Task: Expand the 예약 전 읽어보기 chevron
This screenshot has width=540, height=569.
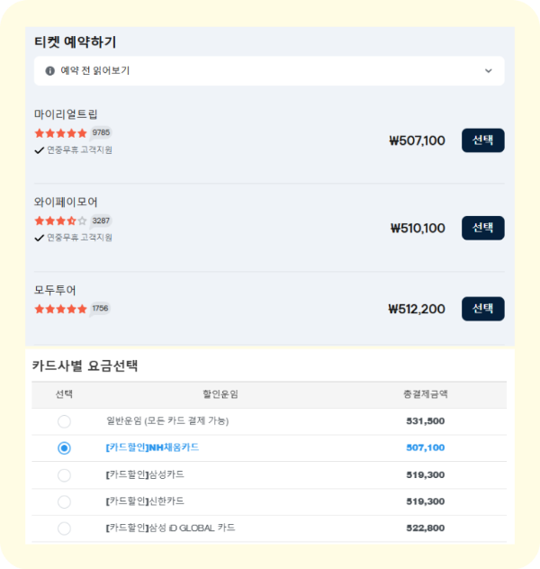Action: pyautogui.click(x=489, y=70)
